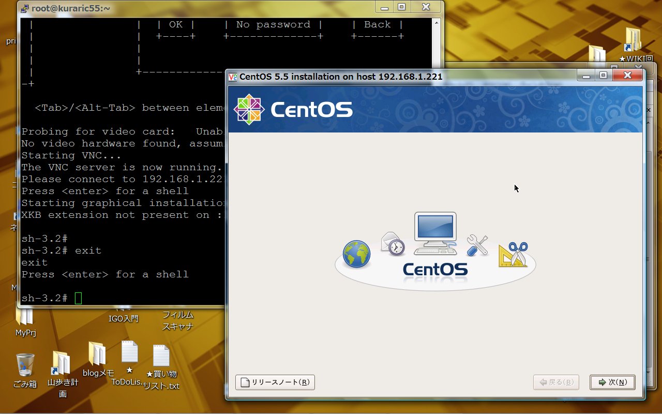Close the CentOS installation VNC window

click(x=627, y=76)
